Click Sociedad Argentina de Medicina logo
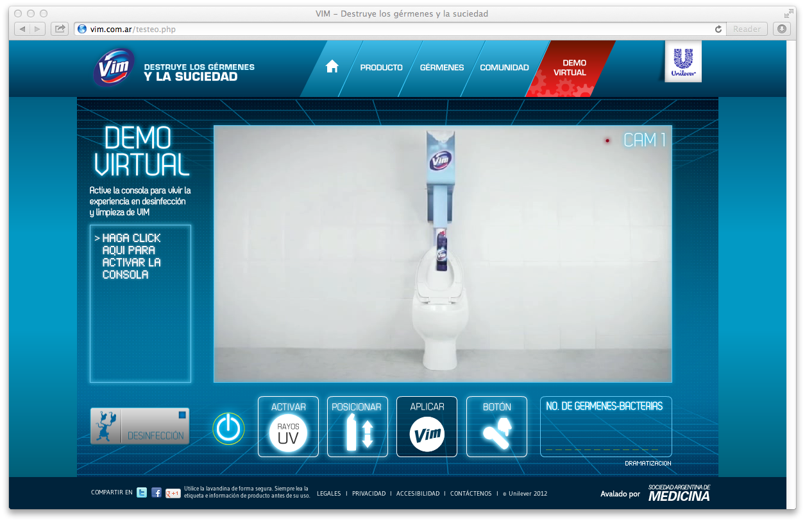The width and height of the screenshot is (805, 522). point(679,492)
